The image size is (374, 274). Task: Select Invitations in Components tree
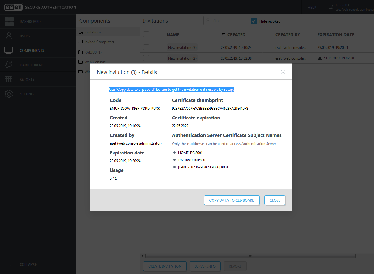pyautogui.click(x=93, y=32)
